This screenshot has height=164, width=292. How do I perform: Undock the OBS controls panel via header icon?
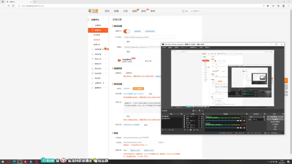click(x=283, y=114)
